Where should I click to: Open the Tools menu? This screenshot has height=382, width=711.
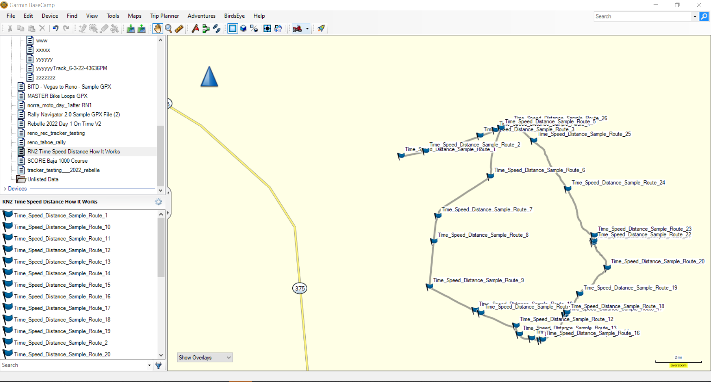pos(113,16)
